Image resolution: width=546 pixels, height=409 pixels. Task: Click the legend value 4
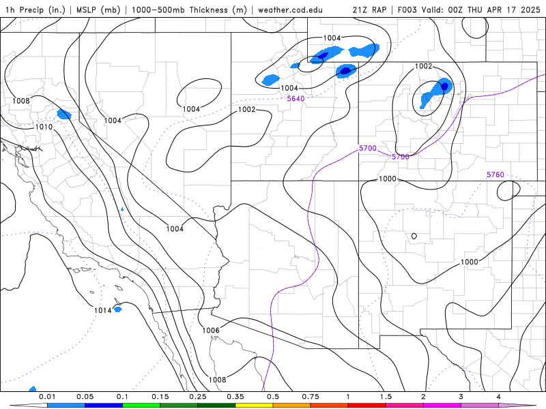pyautogui.click(x=498, y=397)
